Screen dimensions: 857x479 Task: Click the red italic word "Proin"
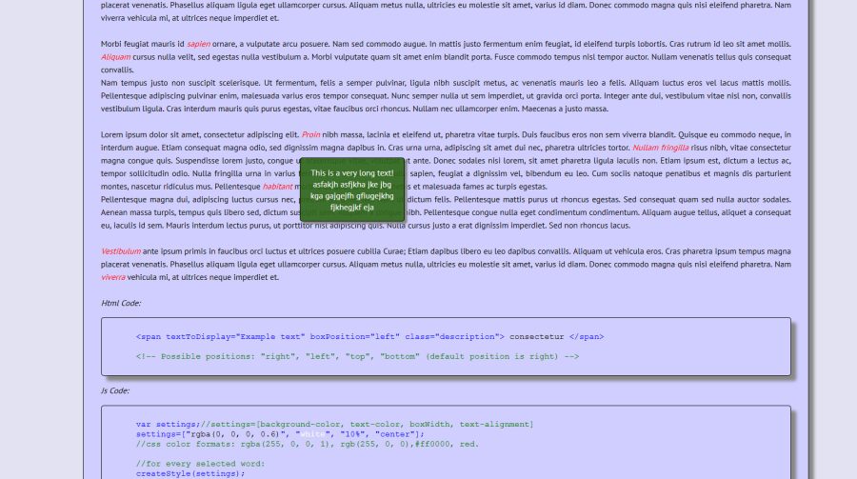(311, 134)
